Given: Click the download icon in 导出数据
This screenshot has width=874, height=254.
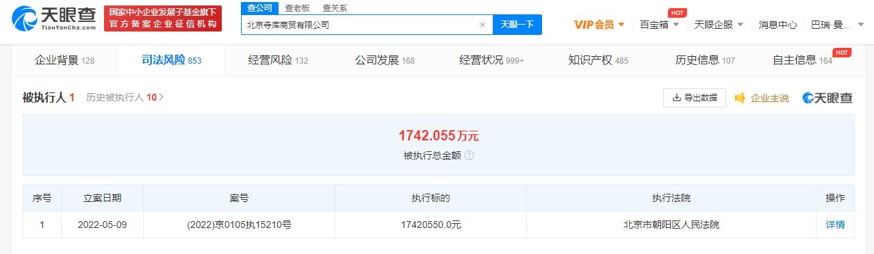Looking at the screenshot, I should [677, 98].
